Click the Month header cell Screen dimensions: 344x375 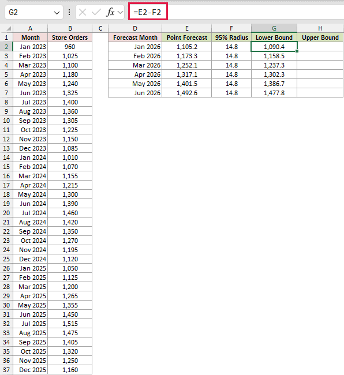(x=31, y=37)
